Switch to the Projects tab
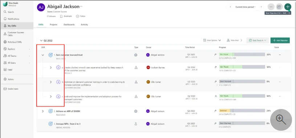 53,25
